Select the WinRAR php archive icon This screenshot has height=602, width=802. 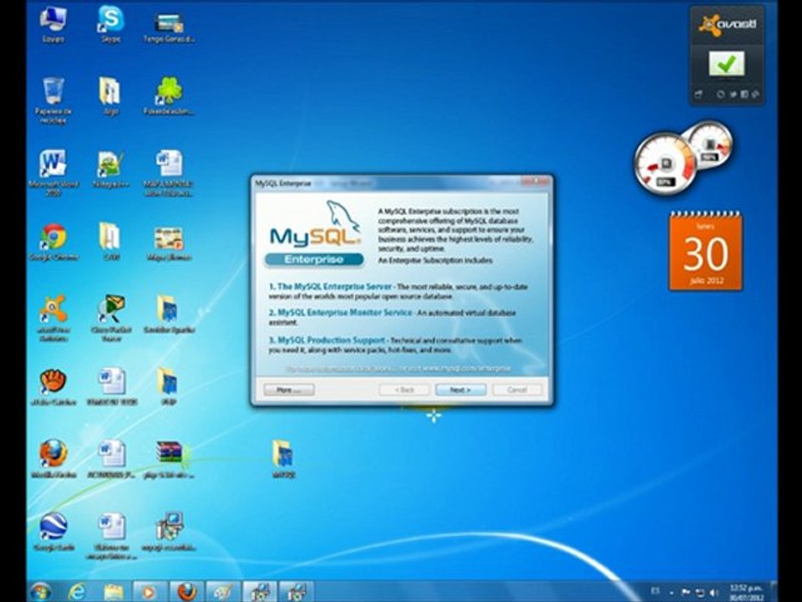tap(169, 459)
